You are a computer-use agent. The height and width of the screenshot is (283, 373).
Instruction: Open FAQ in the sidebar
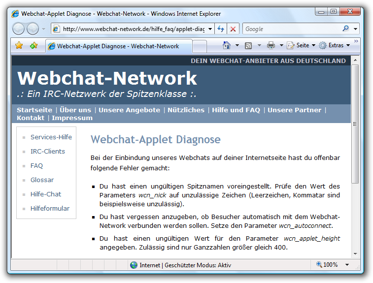[36, 166]
